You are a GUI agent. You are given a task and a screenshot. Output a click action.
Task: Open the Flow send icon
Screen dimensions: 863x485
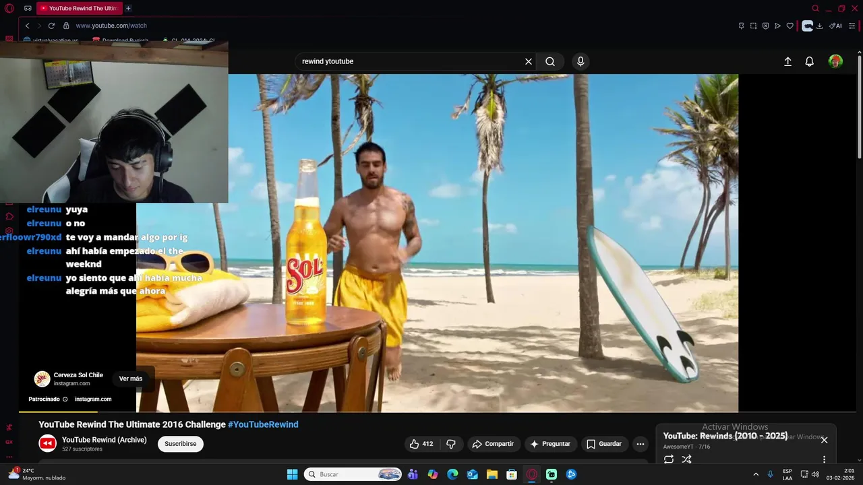[777, 26]
